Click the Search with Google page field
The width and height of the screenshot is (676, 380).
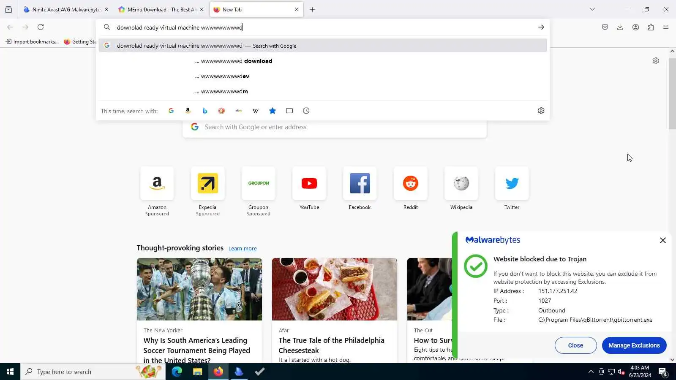tap(335, 127)
